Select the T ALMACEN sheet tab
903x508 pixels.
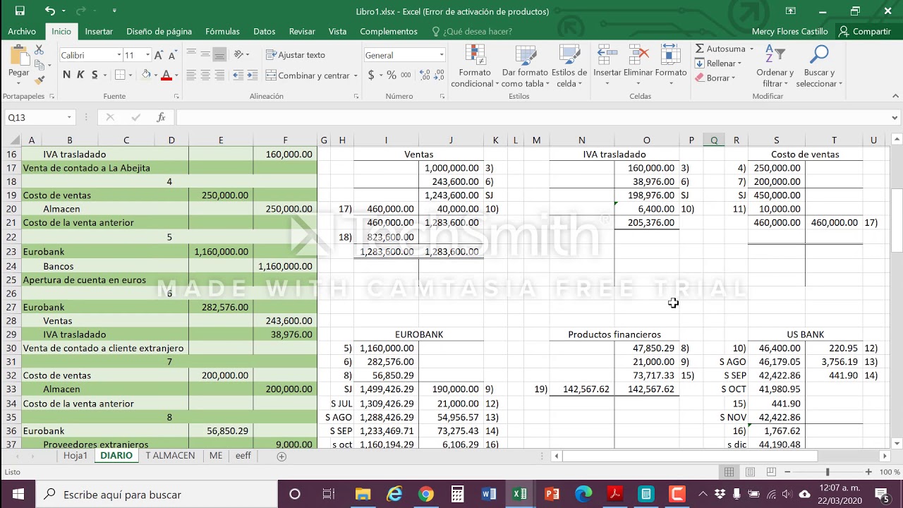[x=170, y=456]
